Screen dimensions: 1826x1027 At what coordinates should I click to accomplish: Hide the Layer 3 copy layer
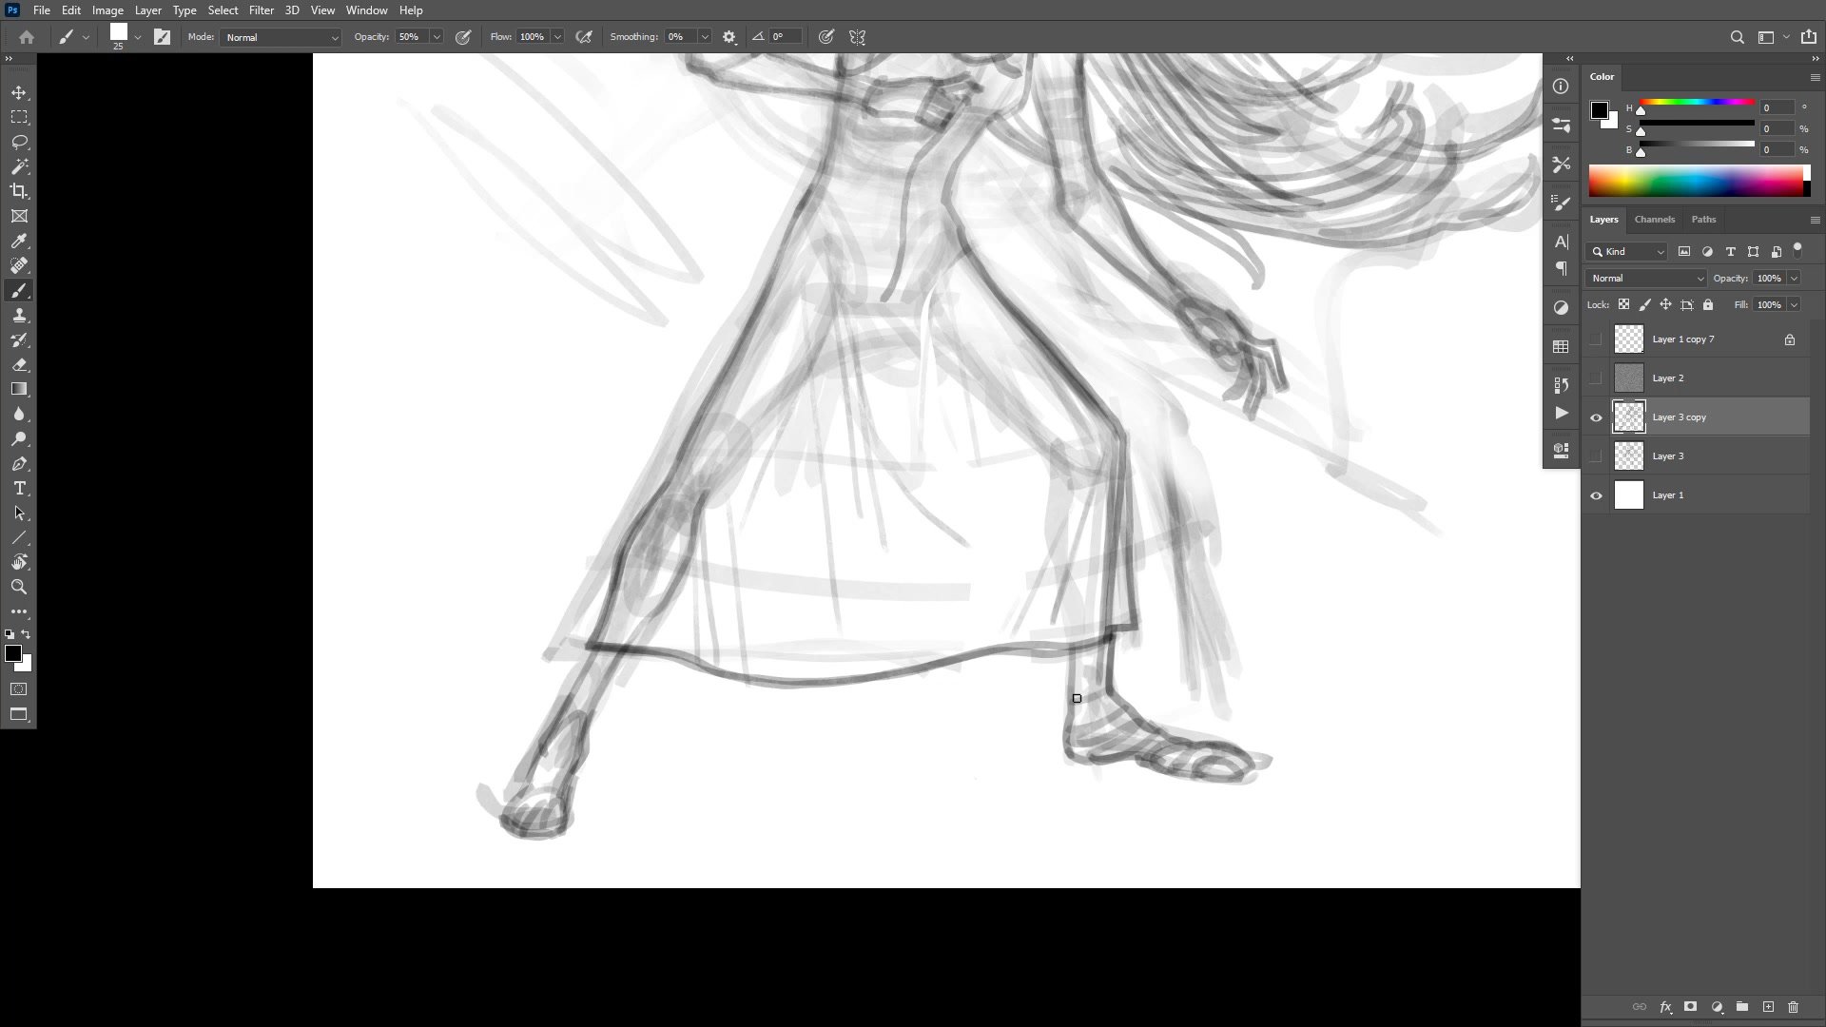pos(1596,417)
